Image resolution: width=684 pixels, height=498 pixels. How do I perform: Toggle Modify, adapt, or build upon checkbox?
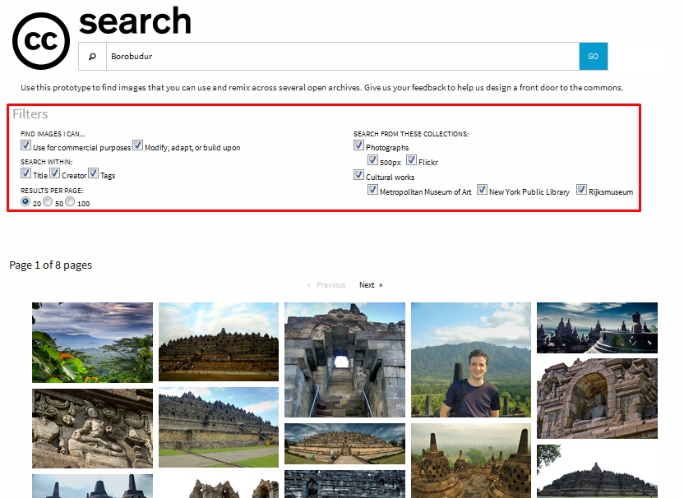138,145
